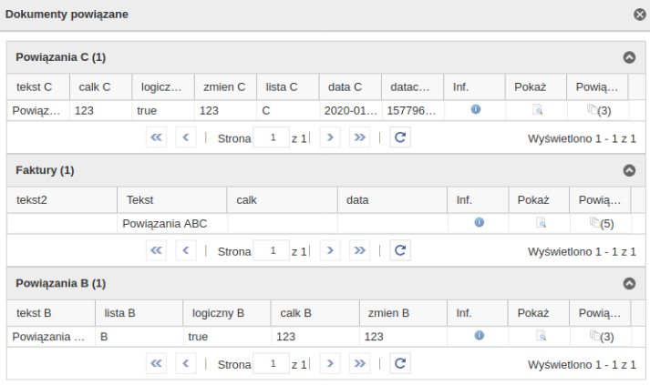Screen dimensions: 650x385
Task: Refresh the Powiązania C grid
Action: pos(400,137)
